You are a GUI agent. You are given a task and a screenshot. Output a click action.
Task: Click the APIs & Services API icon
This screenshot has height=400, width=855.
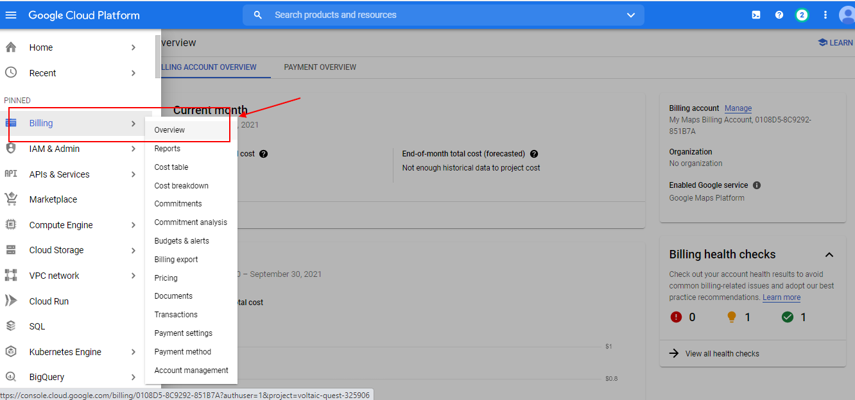click(x=11, y=174)
